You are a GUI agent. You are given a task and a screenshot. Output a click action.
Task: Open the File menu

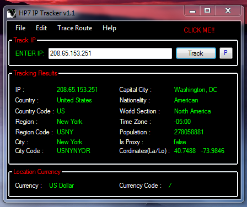pyautogui.click(x=20, y=28)
